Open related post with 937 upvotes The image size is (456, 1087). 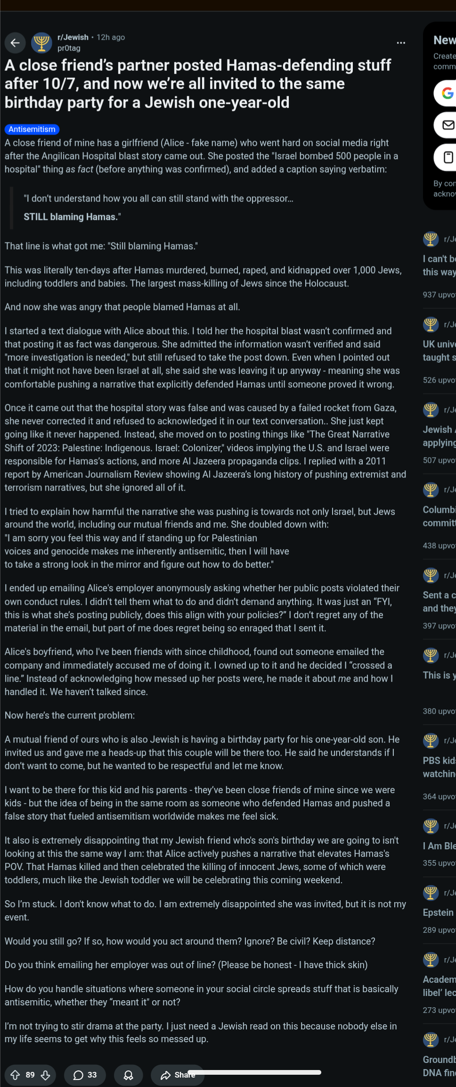[439, 265]
